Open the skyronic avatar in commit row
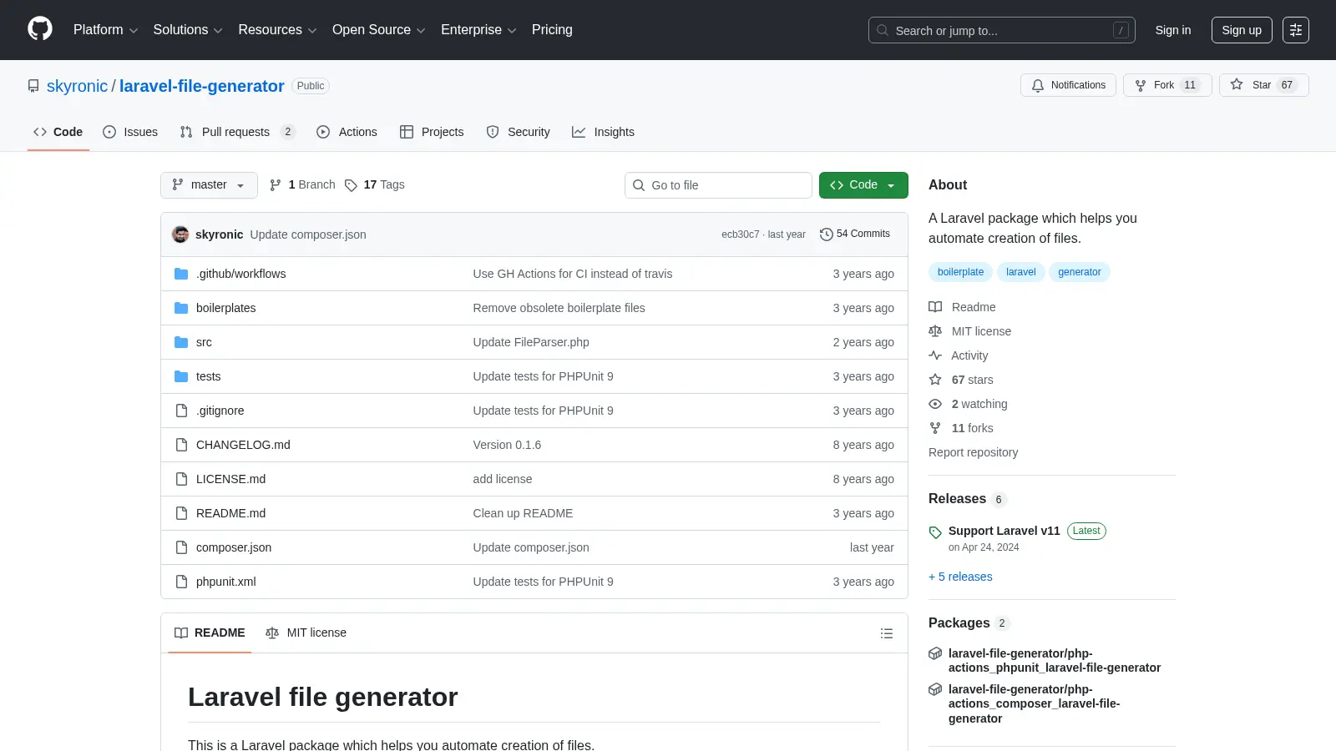Image resolution: width=1336 pixels, height=751 pixels. click(180, 234)
